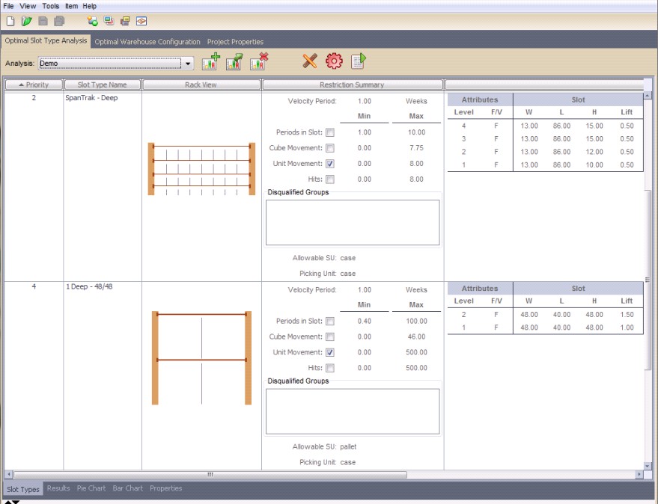Click the yellow stacked windows toolbar icon
Screen dimensions: 658x504
point(125,21)
